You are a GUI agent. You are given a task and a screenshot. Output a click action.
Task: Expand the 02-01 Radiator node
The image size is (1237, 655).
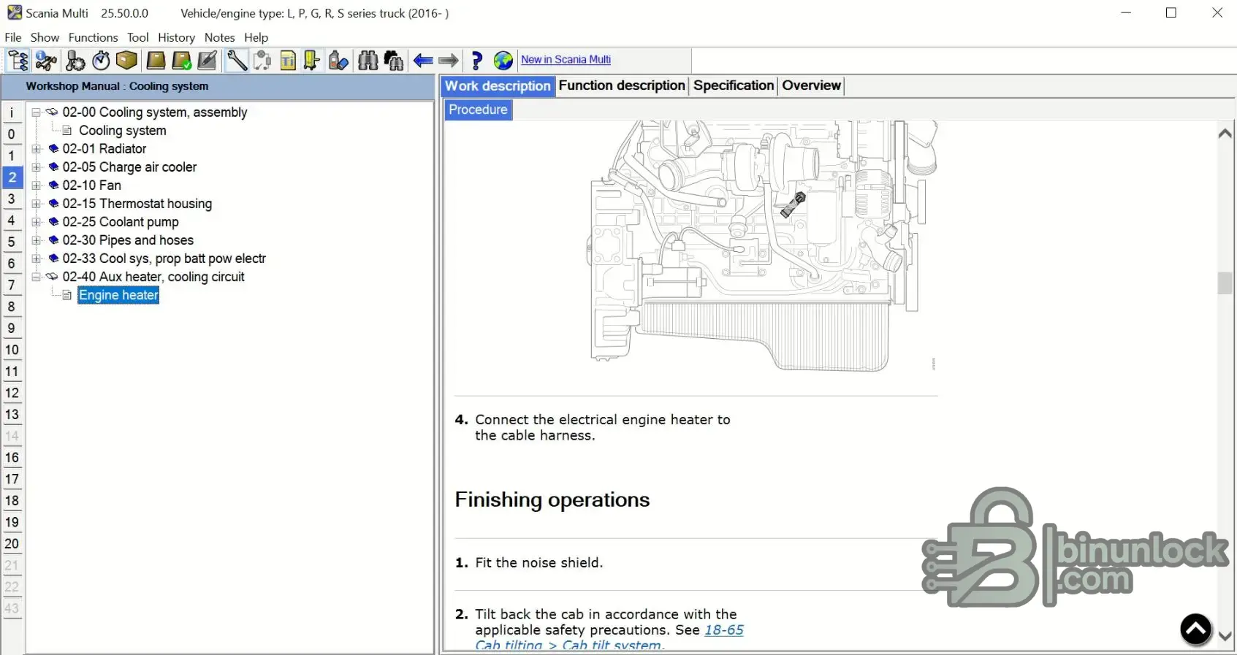tap(36, 149)
